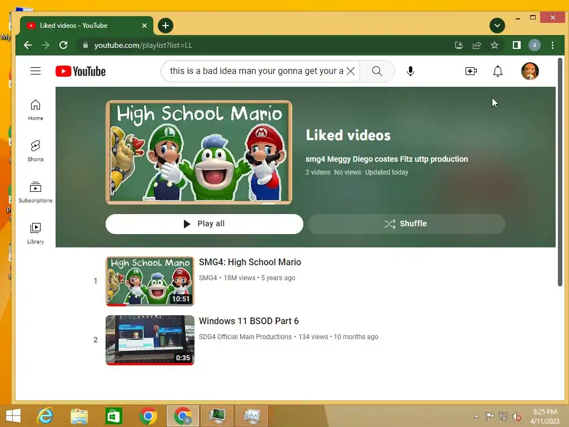
Task: Select the Liked videos - YouTube tab
Action: tap(86, 26)
